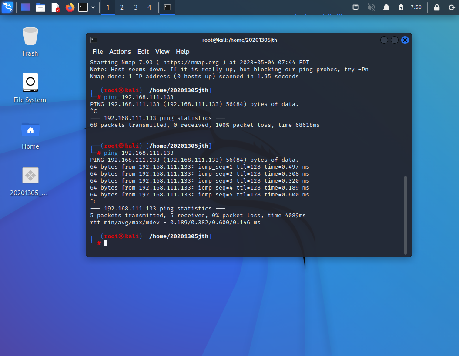The height and width of the screenshot is (356, 459).
Task: Click the log out icon
Action: [452, 7]
